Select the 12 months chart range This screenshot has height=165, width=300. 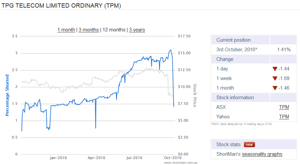click(x=114, y=30)
